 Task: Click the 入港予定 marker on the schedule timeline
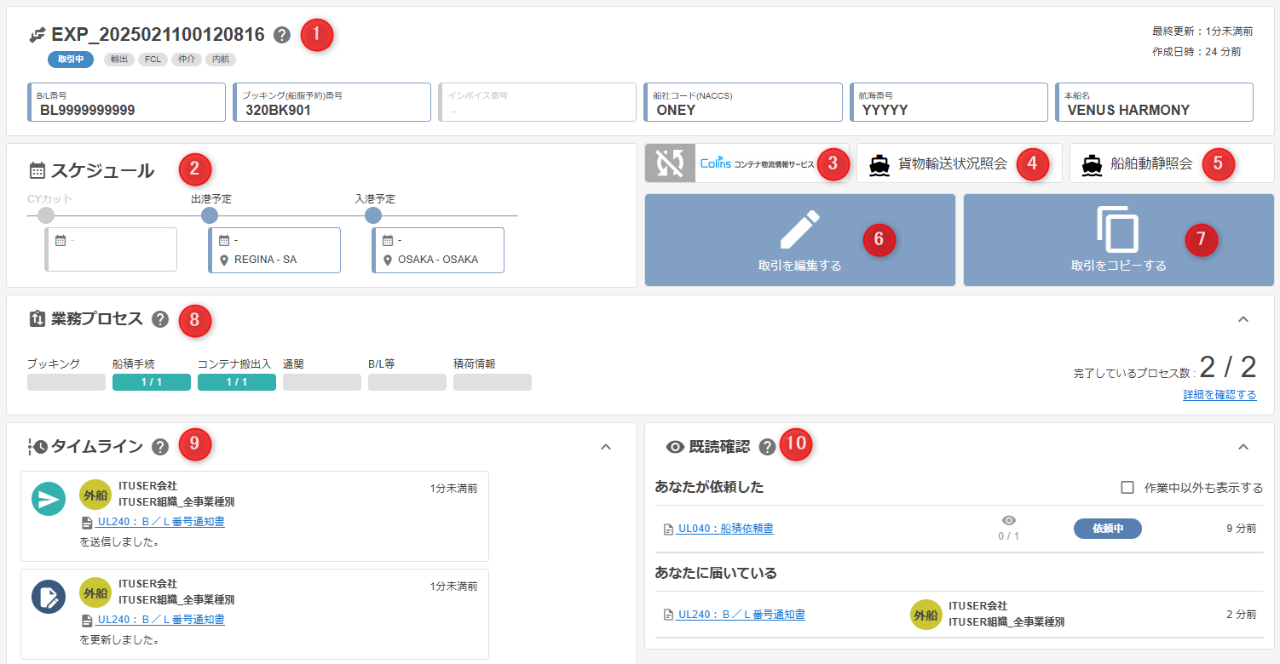tap(372, 216)
